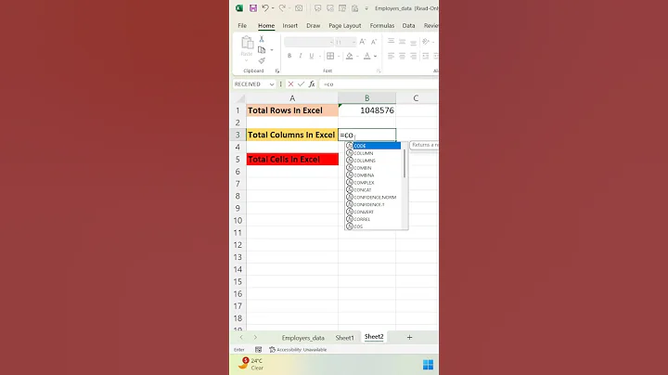
Task: Open the Font settings dialog launcher
Action: [x=379, y=71]
